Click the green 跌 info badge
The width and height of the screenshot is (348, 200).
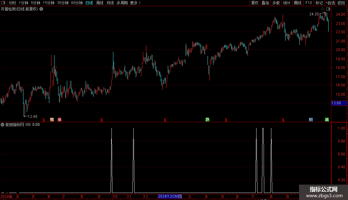pos(208,120)
